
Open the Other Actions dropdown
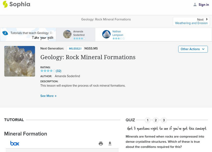pyautogui.click(x=193, y=49)
